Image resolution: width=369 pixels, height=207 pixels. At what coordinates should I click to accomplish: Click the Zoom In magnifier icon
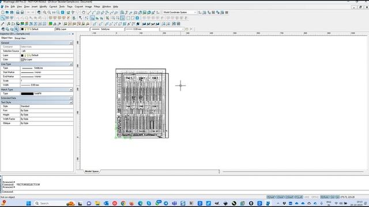(x=45, y=12)
